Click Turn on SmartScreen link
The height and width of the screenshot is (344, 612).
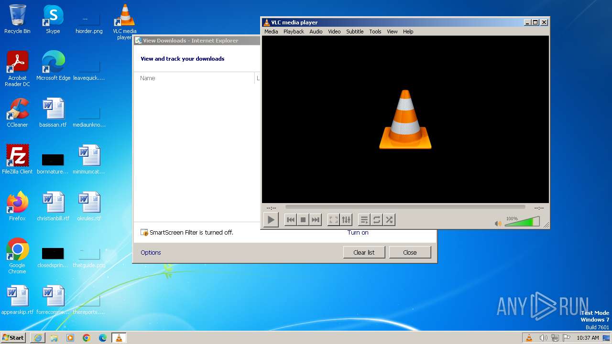pos(358,233)
